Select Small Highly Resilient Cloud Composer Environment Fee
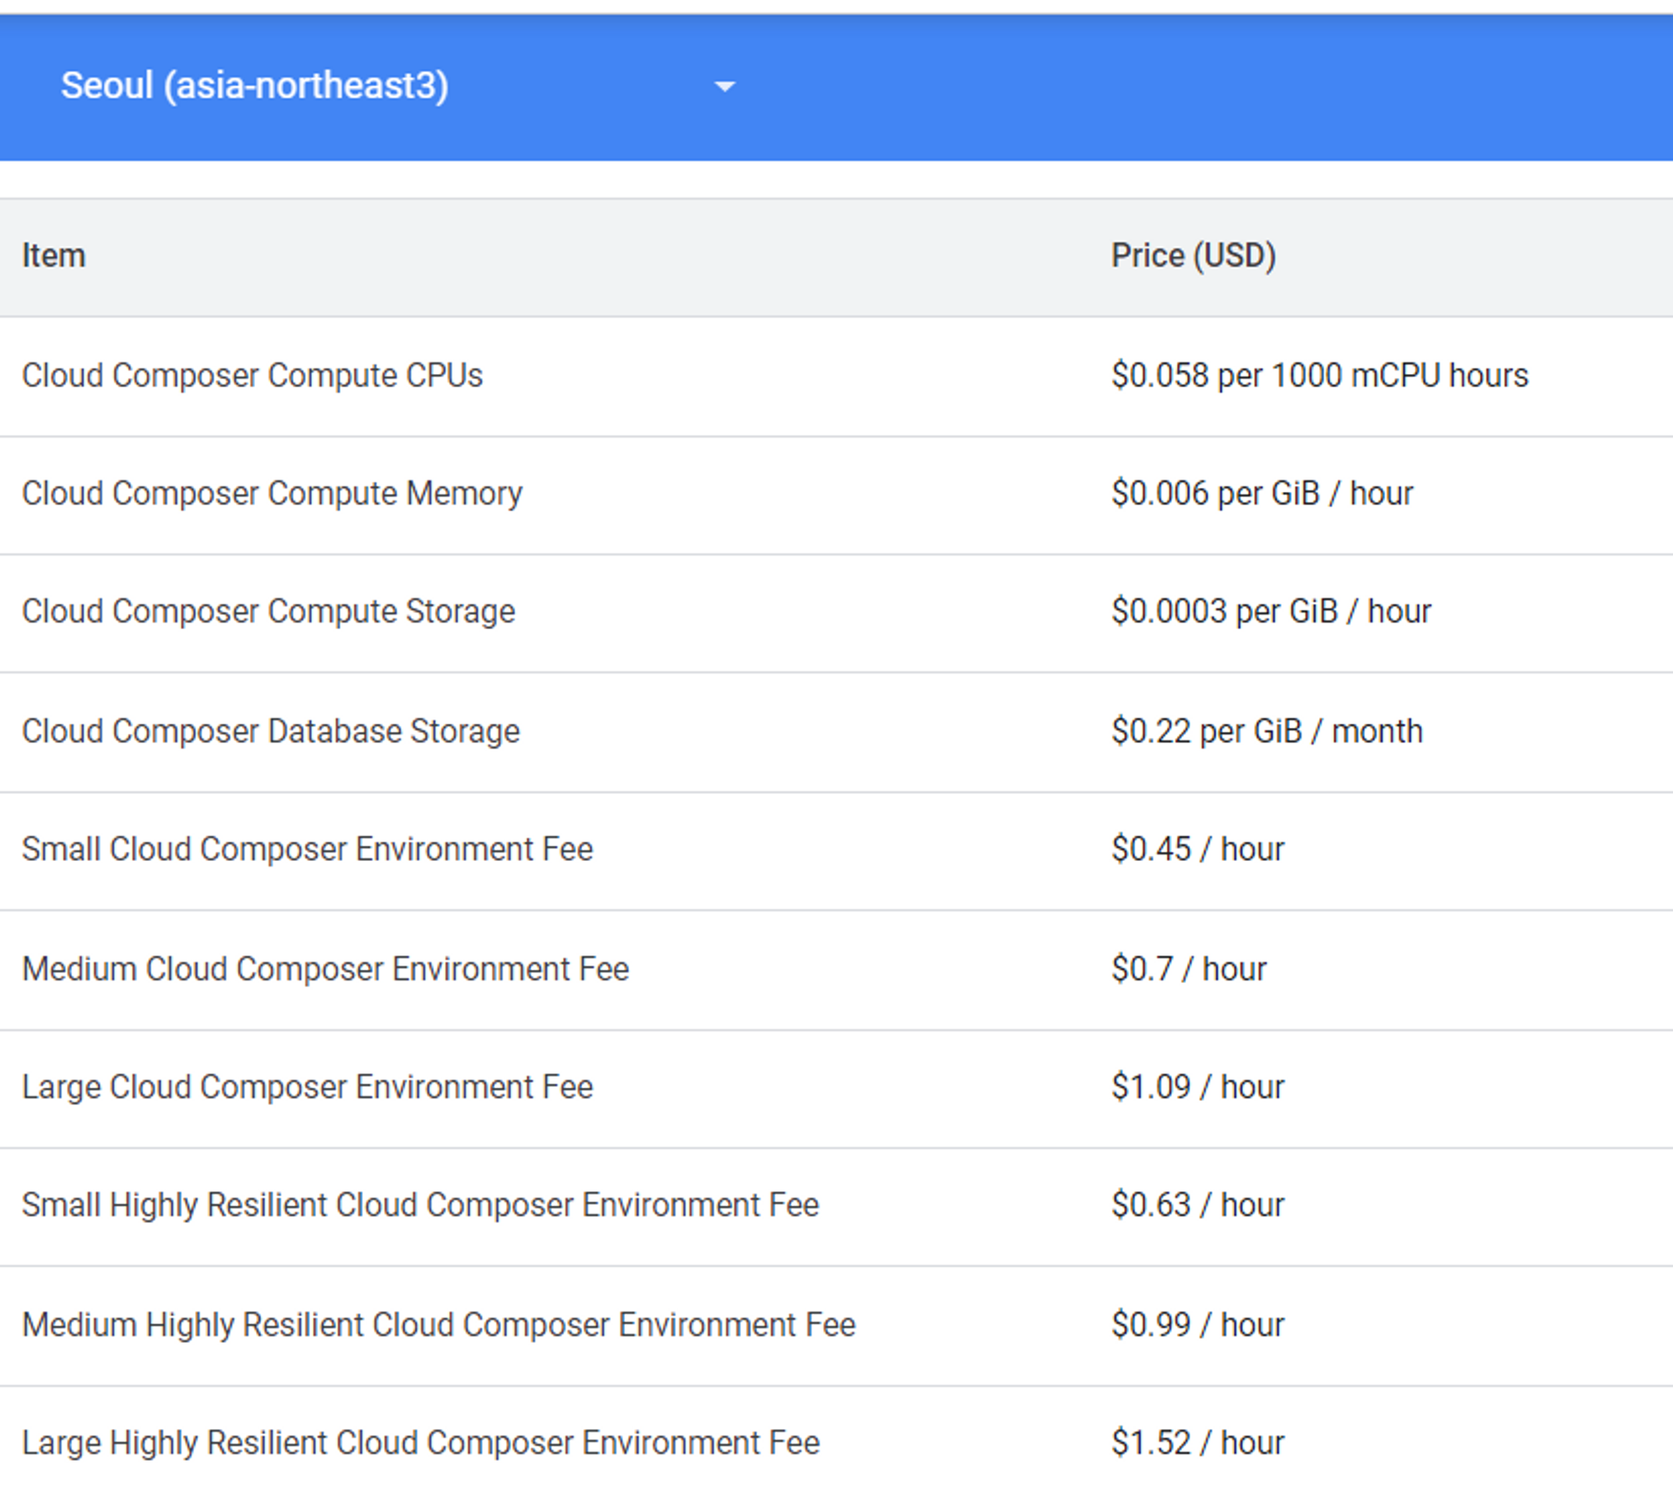The width and height of the screenshot is (1673, 1490). (x=420, y=1205)
